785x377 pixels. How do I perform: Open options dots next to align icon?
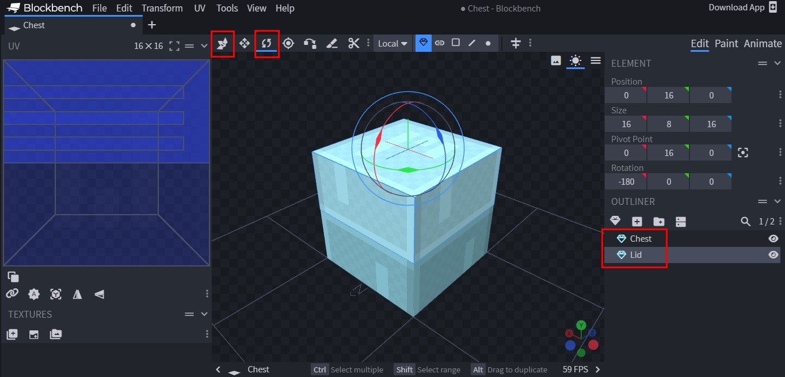pos(530,43)
